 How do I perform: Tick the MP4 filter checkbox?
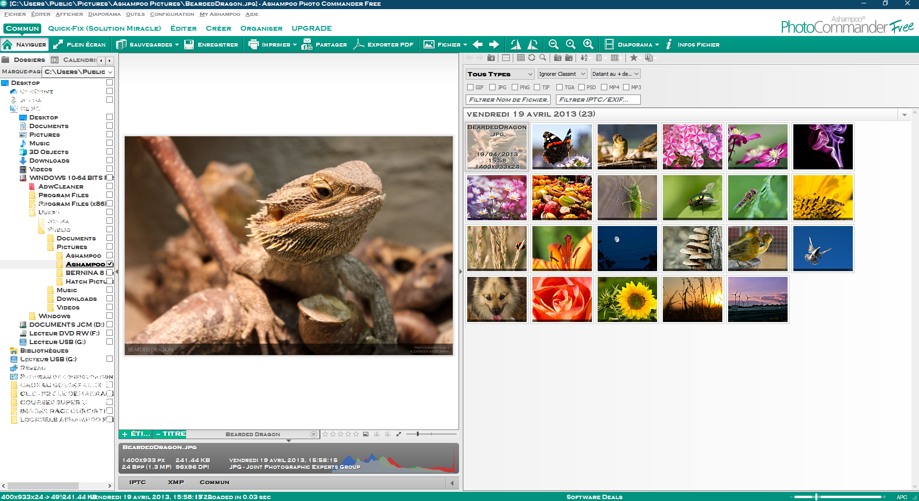click(604, 87)
